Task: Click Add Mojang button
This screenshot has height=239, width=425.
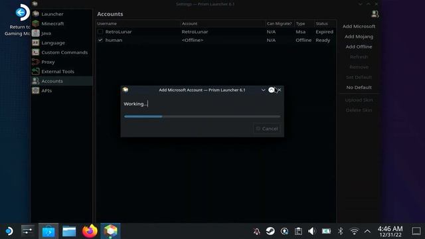Action: point(359,37)
